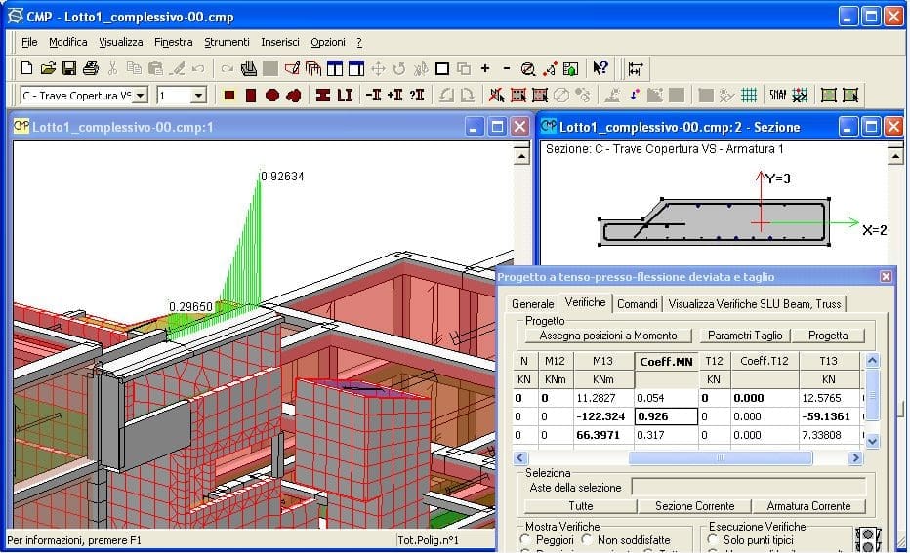The width and height of the screenshot is (910, 553).
Task: Open the Generale tab
Action: click(x=533, y=303)
